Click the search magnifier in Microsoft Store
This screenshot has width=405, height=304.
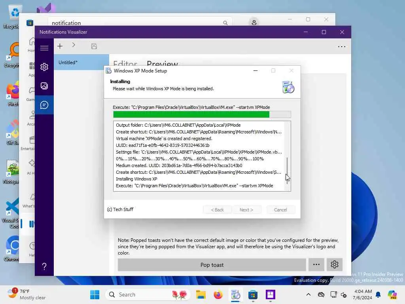[x=225, y=23]
